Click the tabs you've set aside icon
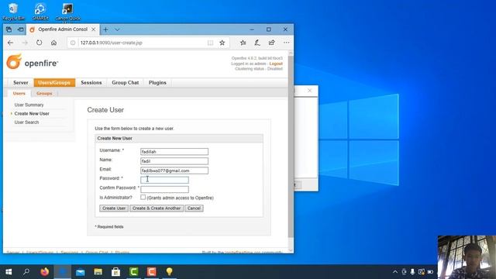 point(9,29)
